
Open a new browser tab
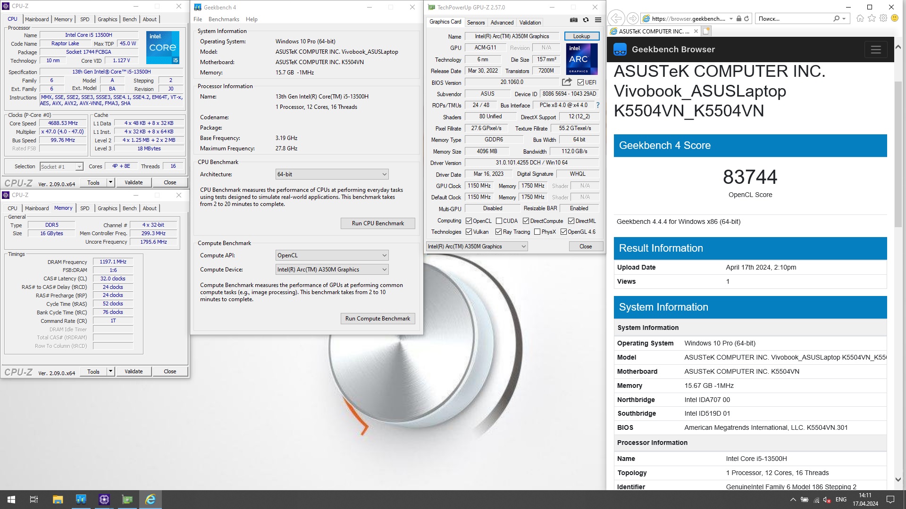pyautogui.click(x=706, y=31)
